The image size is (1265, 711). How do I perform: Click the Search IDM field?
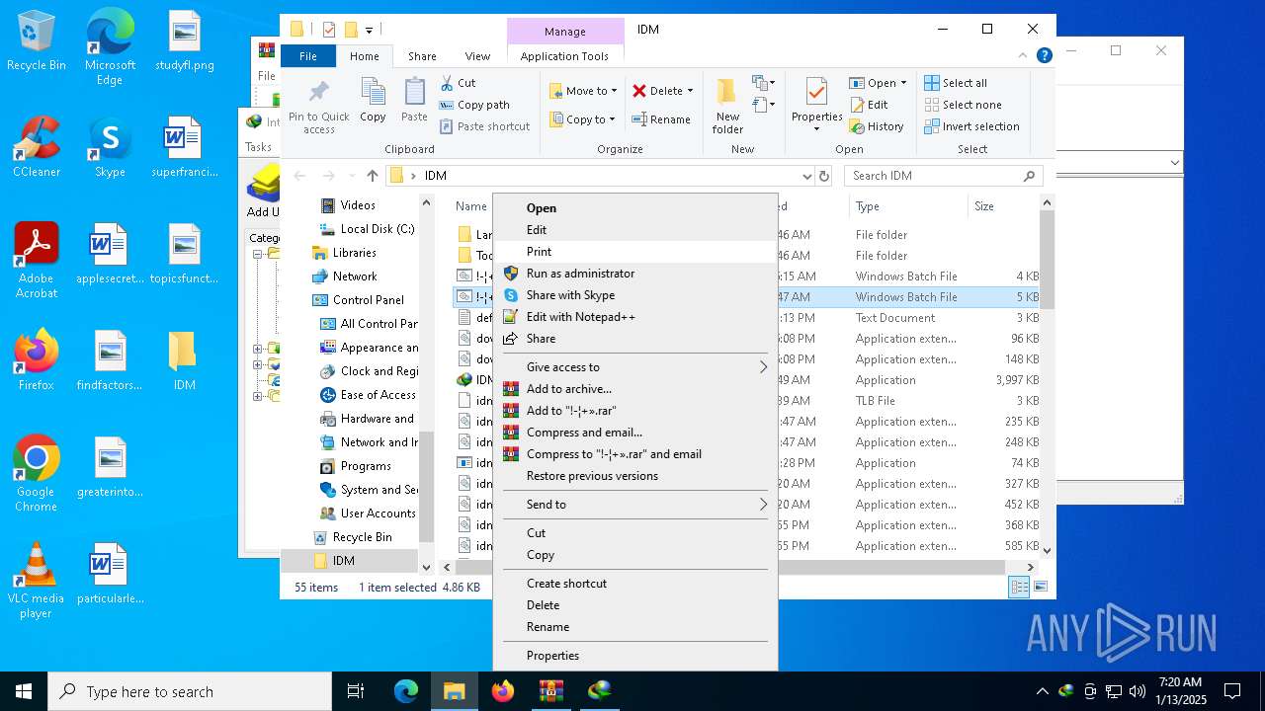pos(944,176)
